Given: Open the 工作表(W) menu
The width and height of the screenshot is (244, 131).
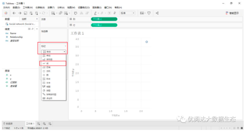Looking at the screenshot, I should 28,7.
